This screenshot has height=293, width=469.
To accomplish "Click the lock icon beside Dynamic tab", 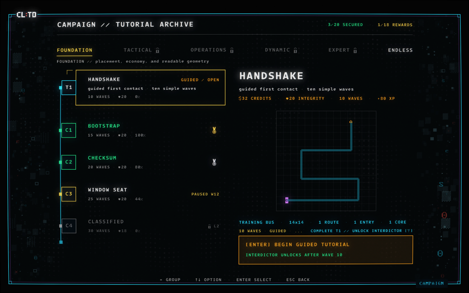I will [295, 50].
